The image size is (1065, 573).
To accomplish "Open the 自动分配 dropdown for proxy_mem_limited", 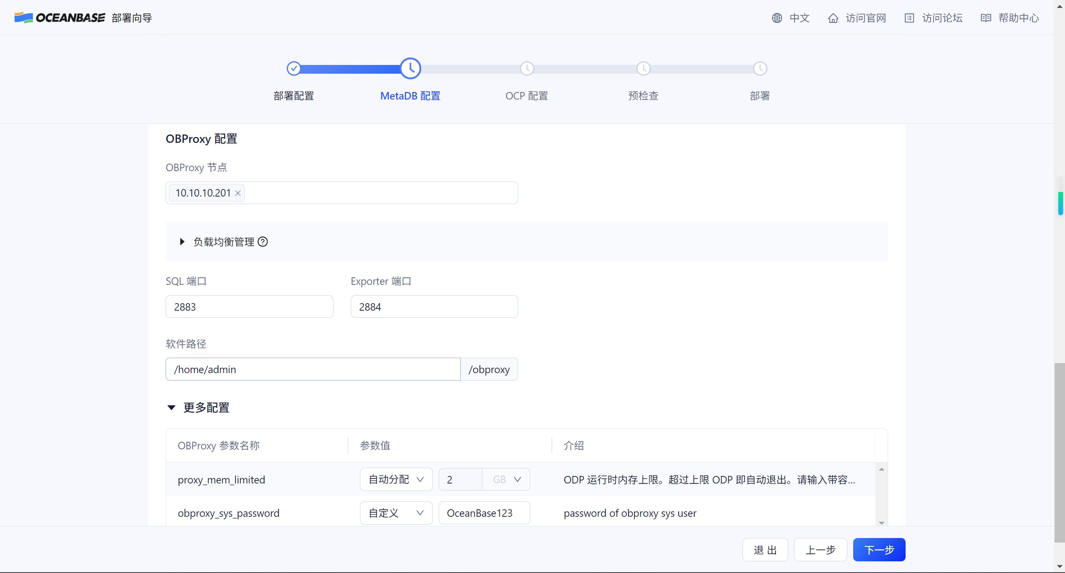I will point(396,480).
